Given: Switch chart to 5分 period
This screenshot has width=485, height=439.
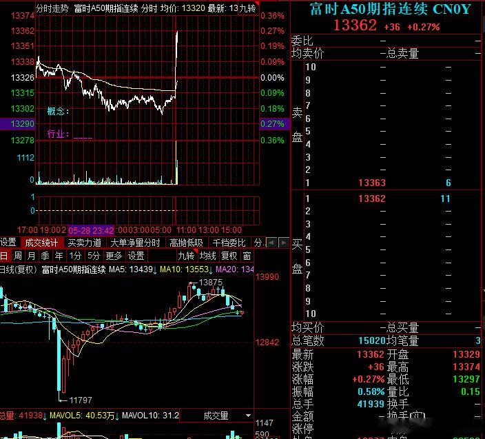Looking at the screenshot, I should click(94, 256).
